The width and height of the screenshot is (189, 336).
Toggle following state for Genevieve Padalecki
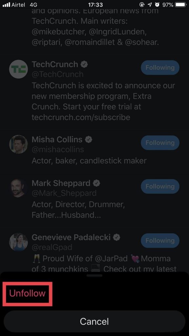[x=160, y=241]
